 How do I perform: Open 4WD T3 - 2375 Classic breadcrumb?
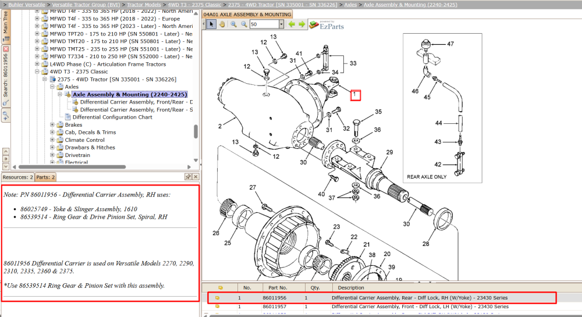pos(194,5)
